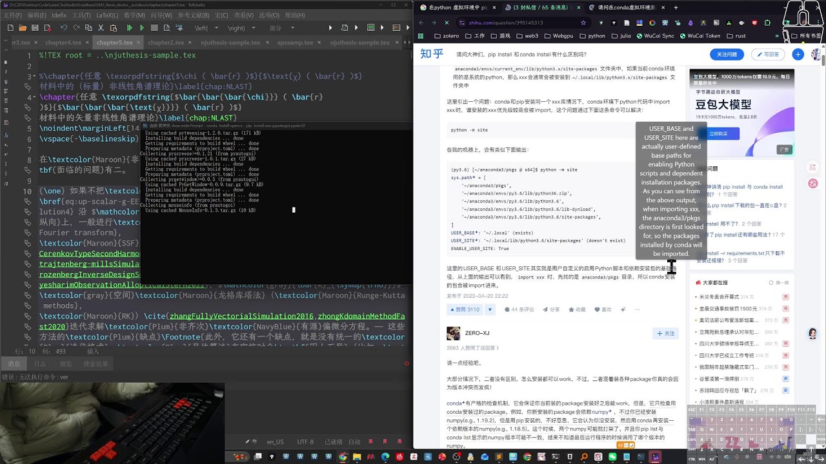Click the 换一换 refresh link in 大家都在搜
The height and width of the screenshot is (464, 826).
(779, 283)
